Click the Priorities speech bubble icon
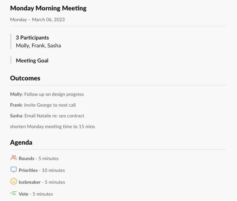The height and width of the screenshot is (201, 237). (14, 170)
